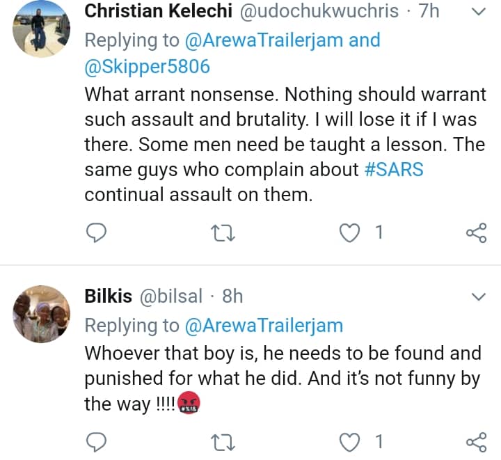The image size is (501, 460).
Task: Open Bilkis's profile picture
Action: [x=41, y=314]
